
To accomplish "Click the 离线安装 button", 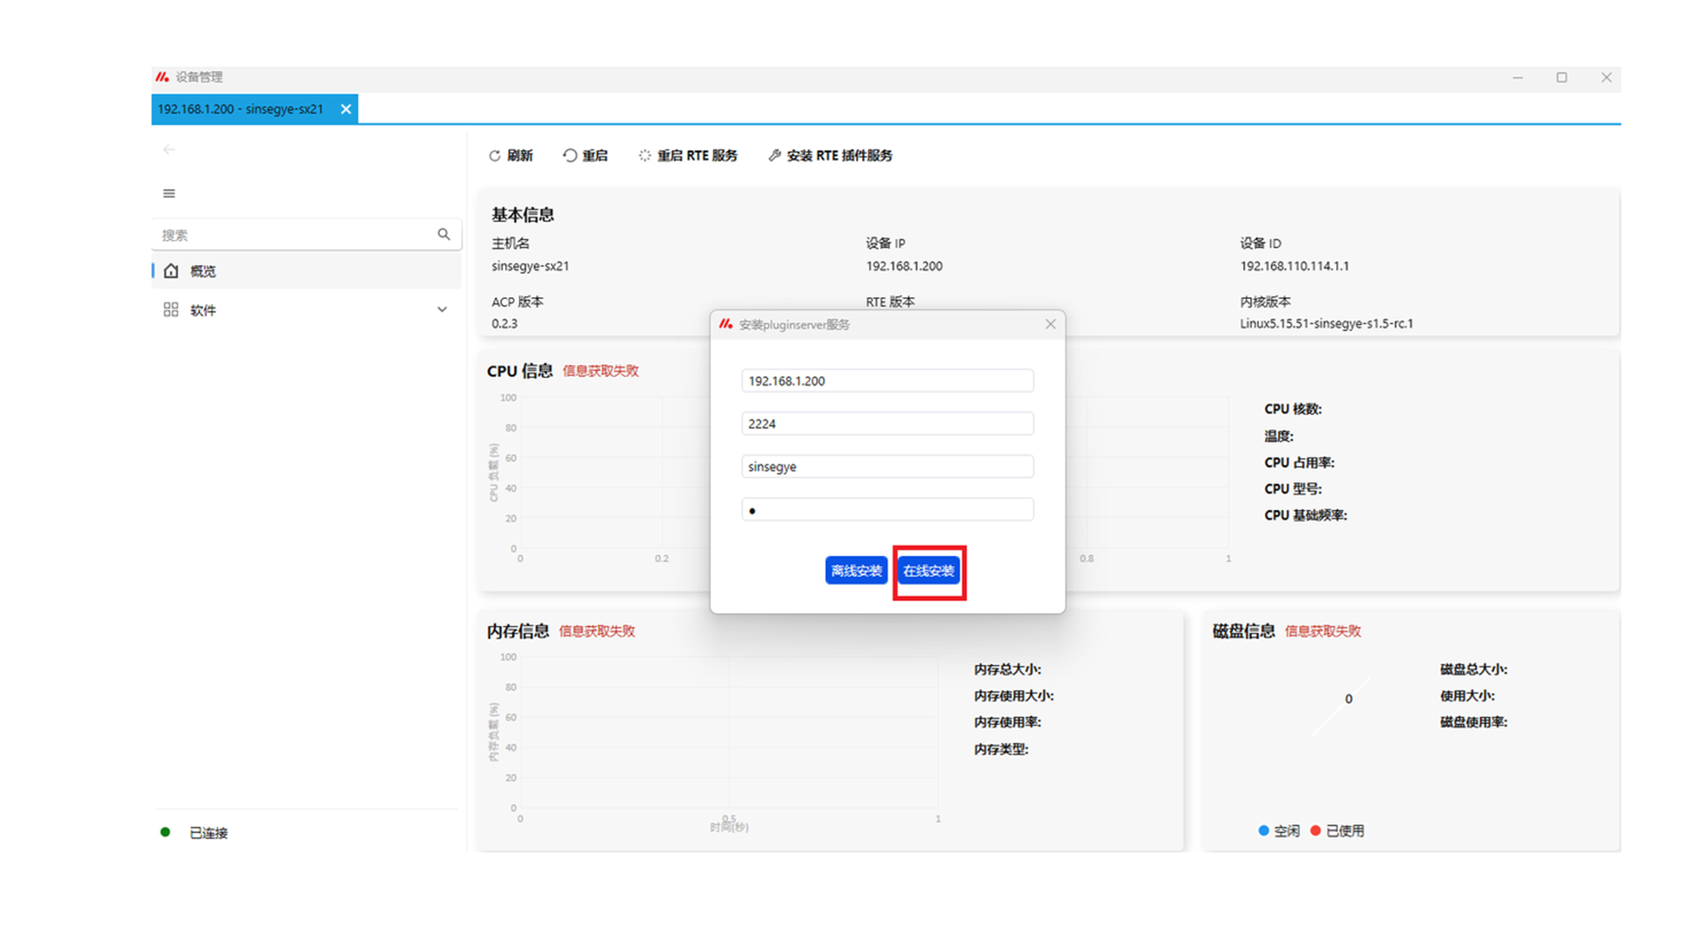I will click(x=856, y=571).
